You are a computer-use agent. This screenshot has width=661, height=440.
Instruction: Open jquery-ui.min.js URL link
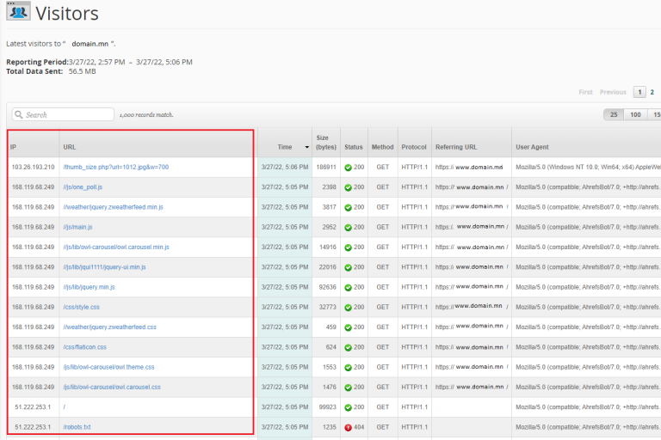104,267
